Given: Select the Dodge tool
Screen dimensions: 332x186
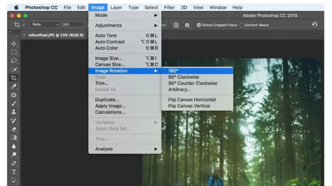Looking at the screenshot, I should coord(14,155).
